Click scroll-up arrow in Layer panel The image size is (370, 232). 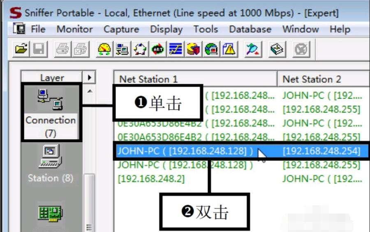point(90,92)
